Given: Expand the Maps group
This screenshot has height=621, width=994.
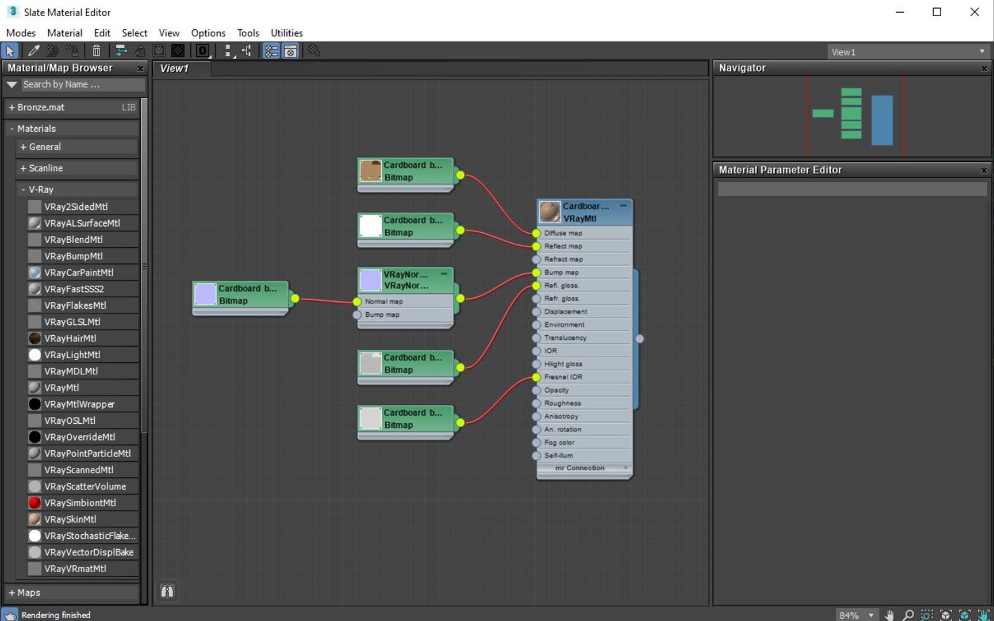Looking at the screenshot, I should pyautogui.click(x=72, y=593).
